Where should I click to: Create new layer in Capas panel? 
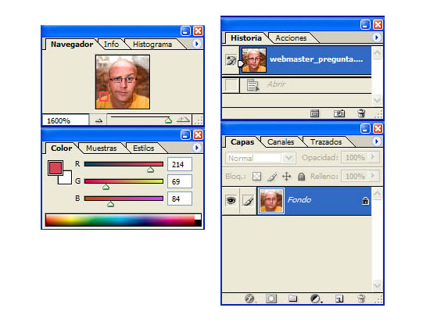339,299
